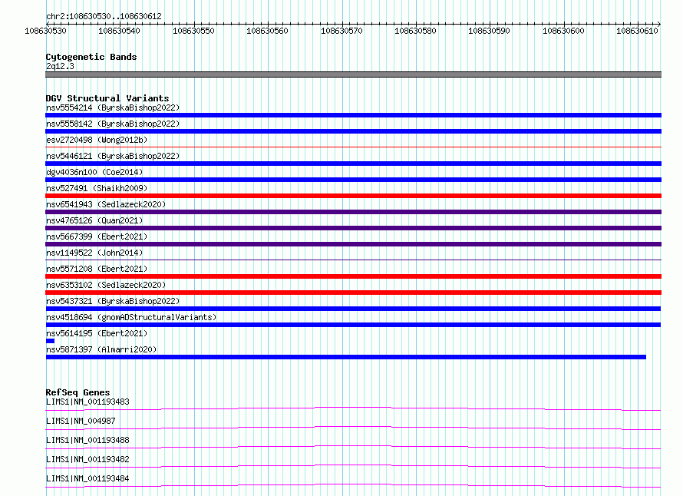Select blue bar under nsv5871397
This screenshot has height=496, width=683.
point(346,357)
